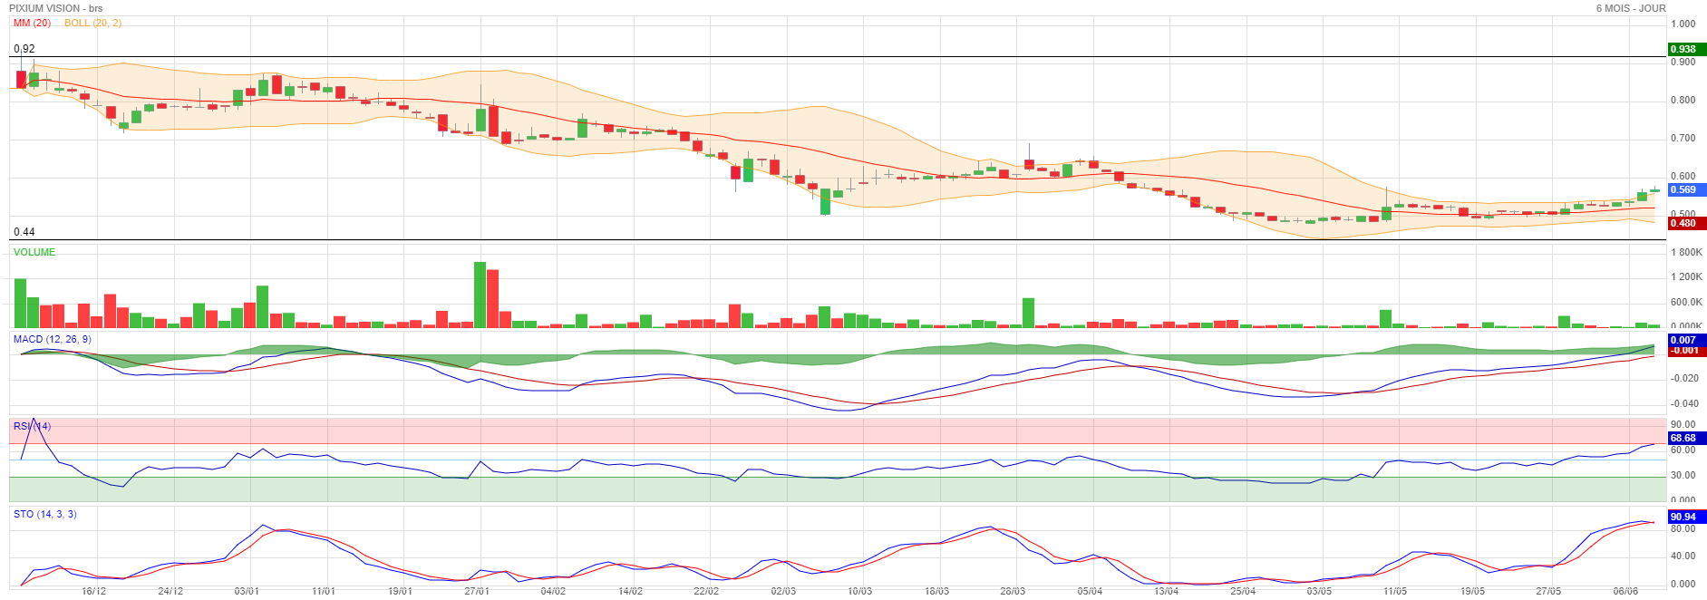Click the 03/05 date on time axis
Viewport: 1707px width, 600px height.
pos(1319,591)
